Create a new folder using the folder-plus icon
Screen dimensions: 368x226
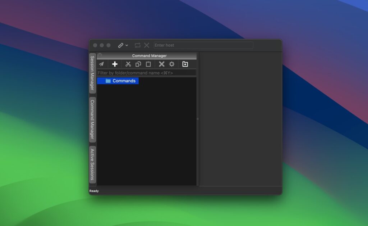coord(185,64)
